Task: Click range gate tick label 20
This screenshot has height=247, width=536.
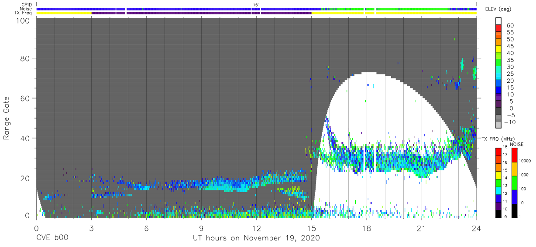Action: pos(24,179)
